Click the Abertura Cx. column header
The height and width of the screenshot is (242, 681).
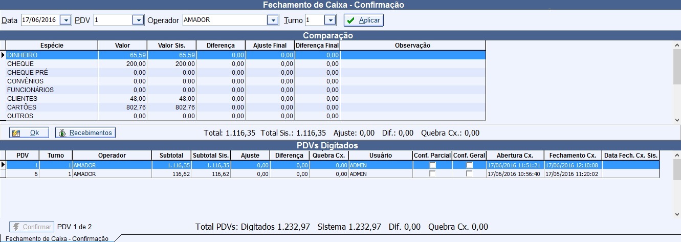pos(515,155)
